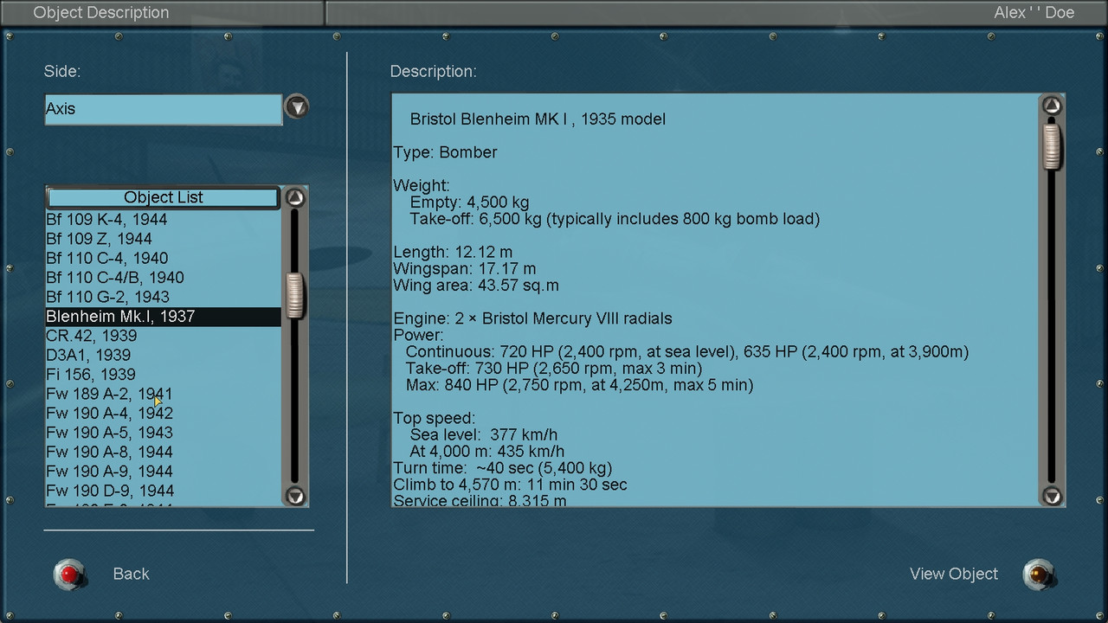This screenshot has width=1108, height=623.
Task: Select D3A1, 1939 in list
Action: 164,356
